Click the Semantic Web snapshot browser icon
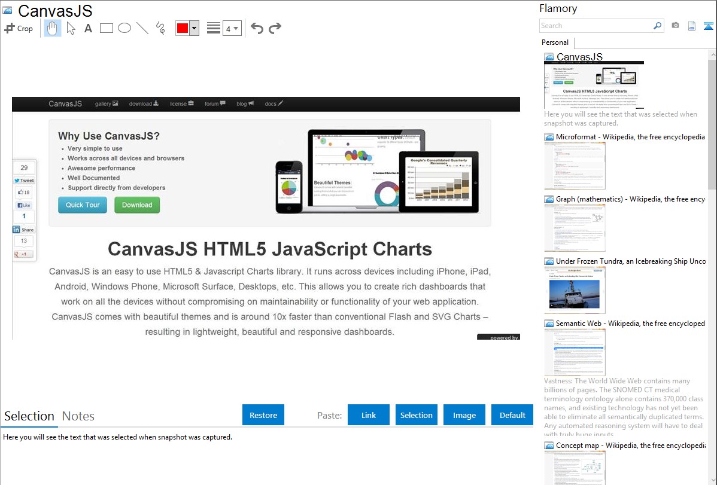This screenshot has width=717, height=485. 549,323
